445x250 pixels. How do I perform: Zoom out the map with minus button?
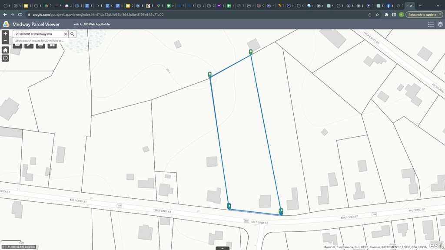click(x=5, y=41)
